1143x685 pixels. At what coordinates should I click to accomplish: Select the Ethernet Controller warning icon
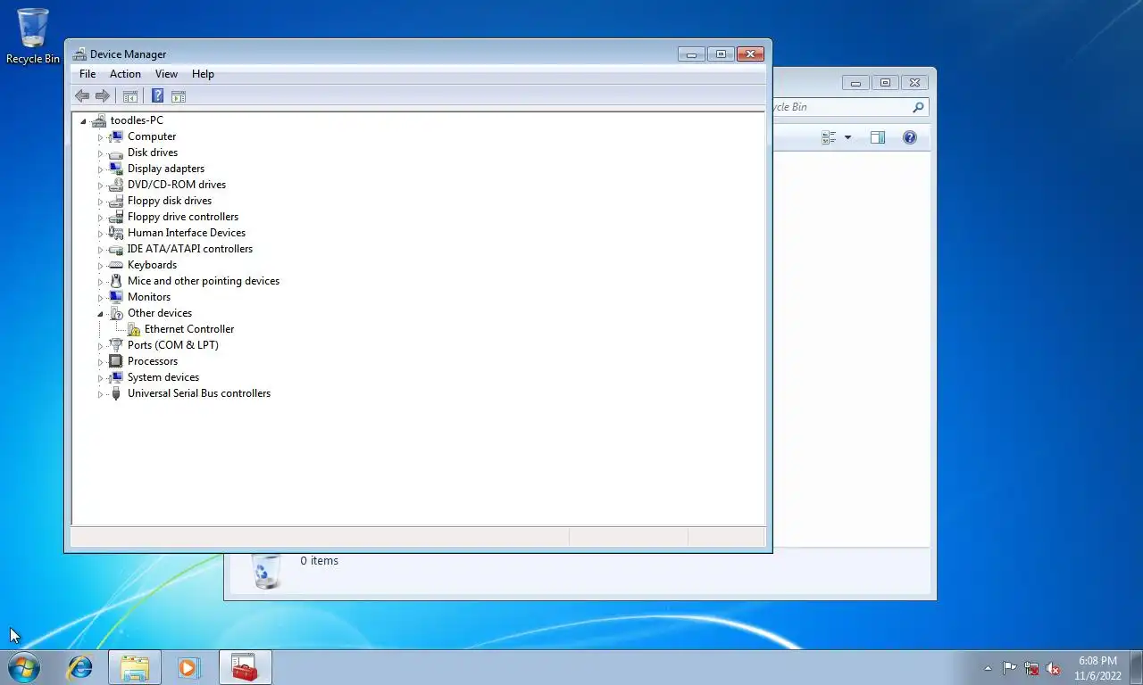point(133,329)
